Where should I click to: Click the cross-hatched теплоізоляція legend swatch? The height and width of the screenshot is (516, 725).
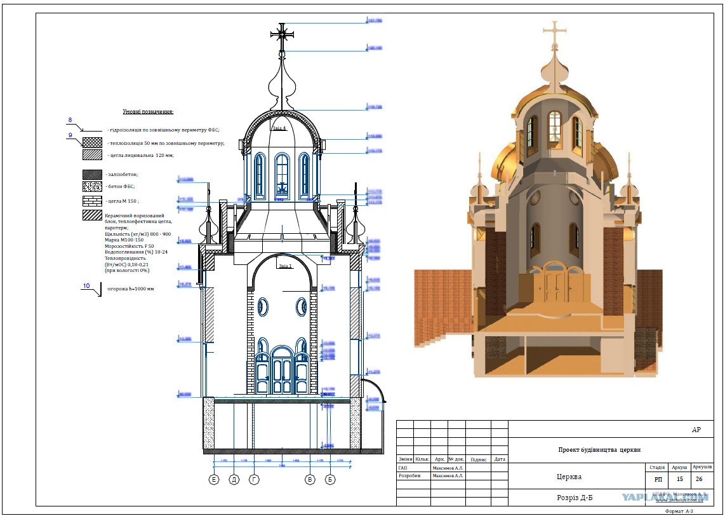point(93,142)
